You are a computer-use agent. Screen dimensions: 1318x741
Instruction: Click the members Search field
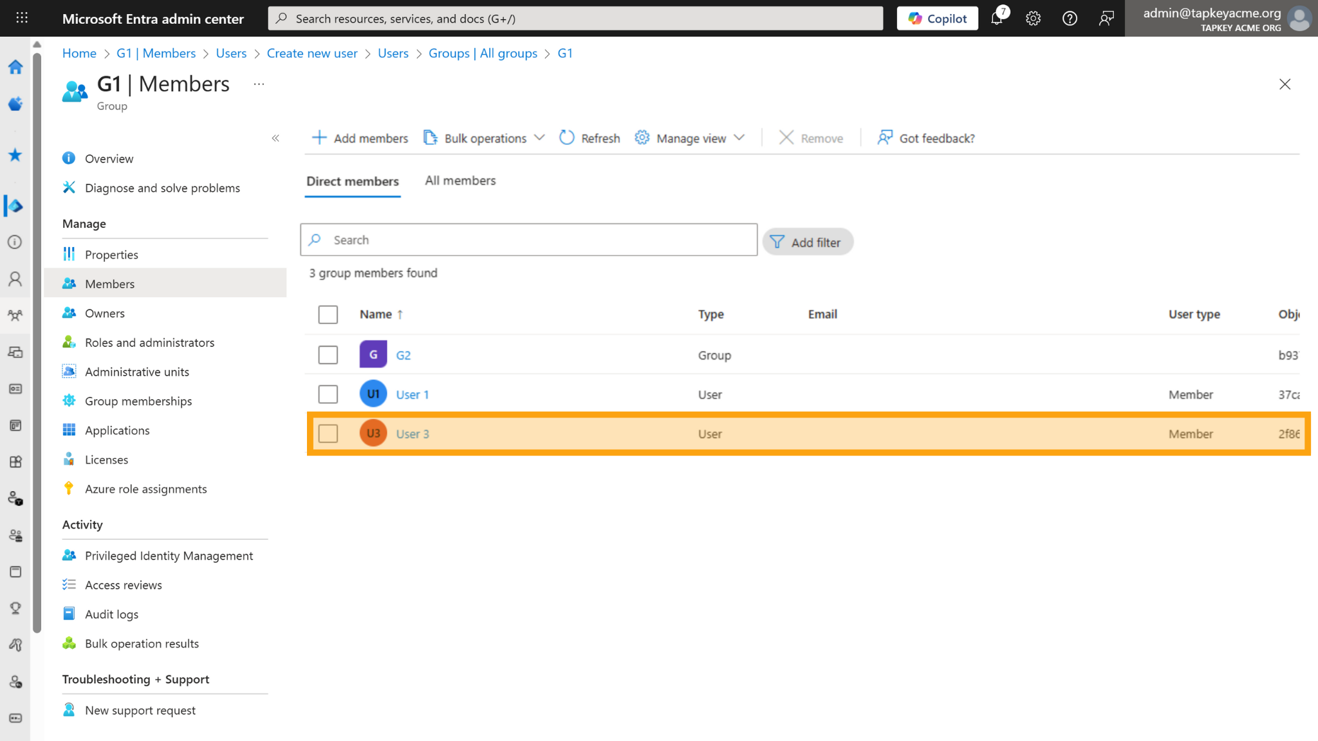(528, 240)
